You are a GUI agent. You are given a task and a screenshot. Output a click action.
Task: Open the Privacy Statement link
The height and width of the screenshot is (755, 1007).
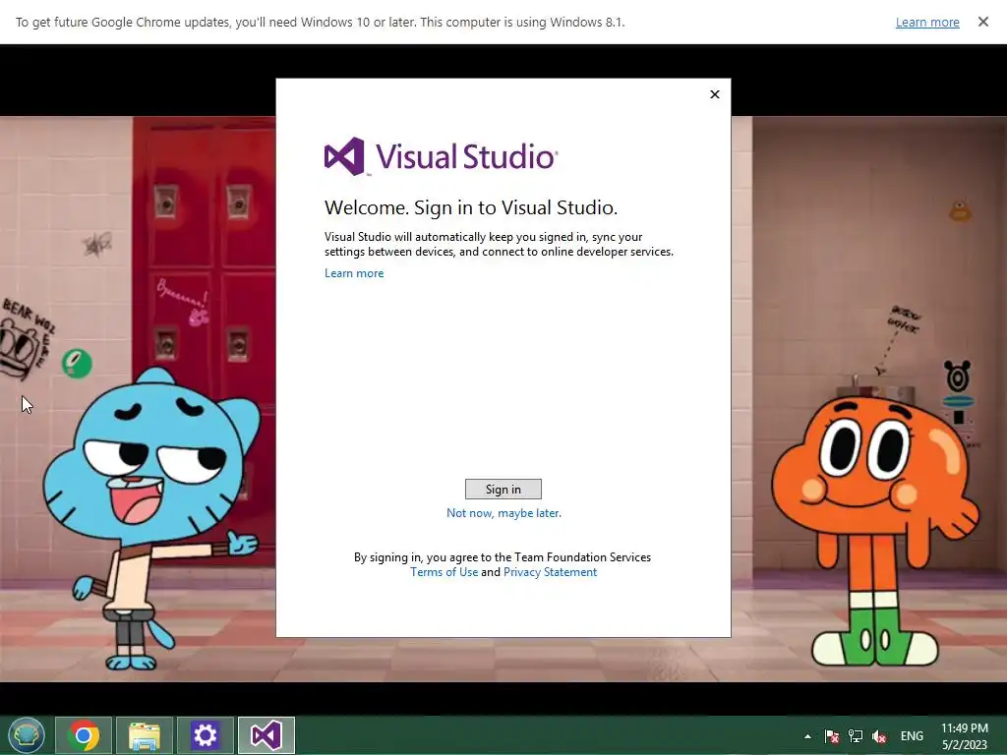coord(550,572)
